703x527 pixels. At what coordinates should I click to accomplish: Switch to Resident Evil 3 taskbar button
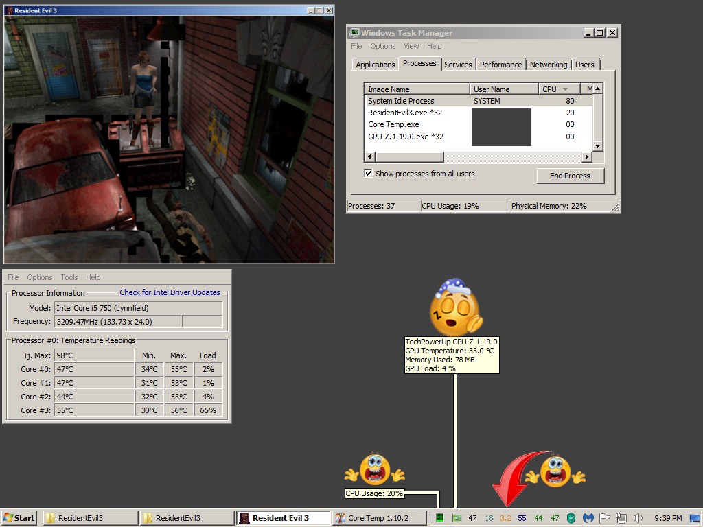(x=283, y=518)
